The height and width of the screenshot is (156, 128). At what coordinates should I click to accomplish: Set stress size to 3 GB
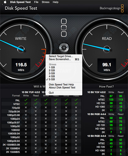pos(52,73)
